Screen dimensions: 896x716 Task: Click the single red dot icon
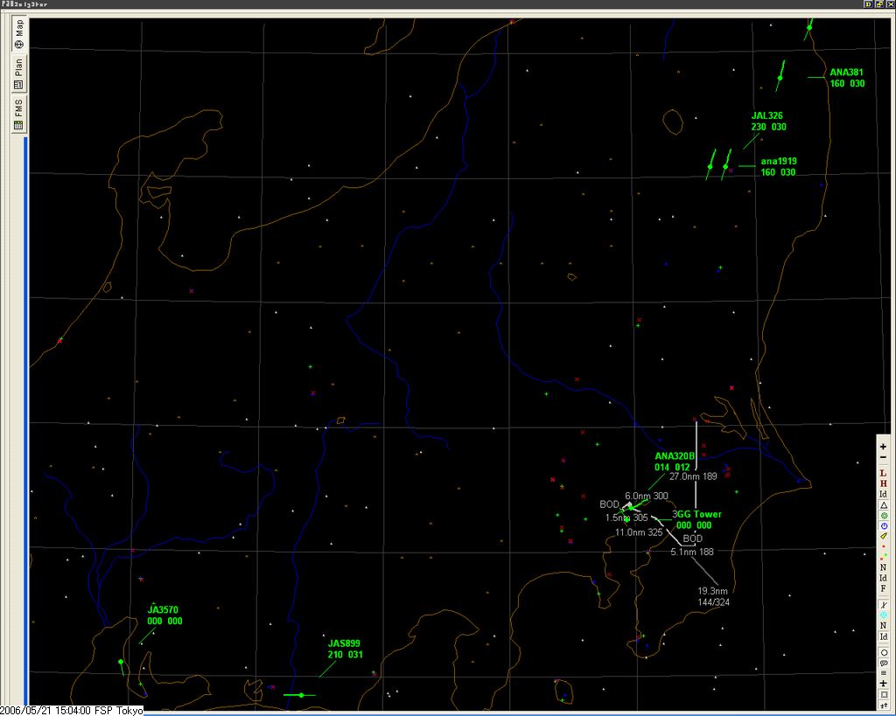884,546
